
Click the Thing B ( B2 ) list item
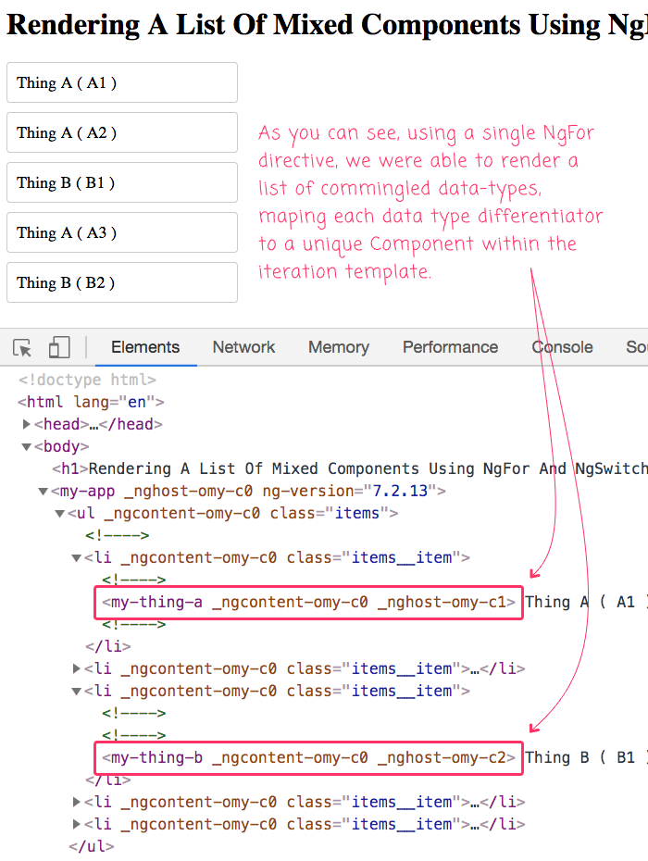point(121,282)
